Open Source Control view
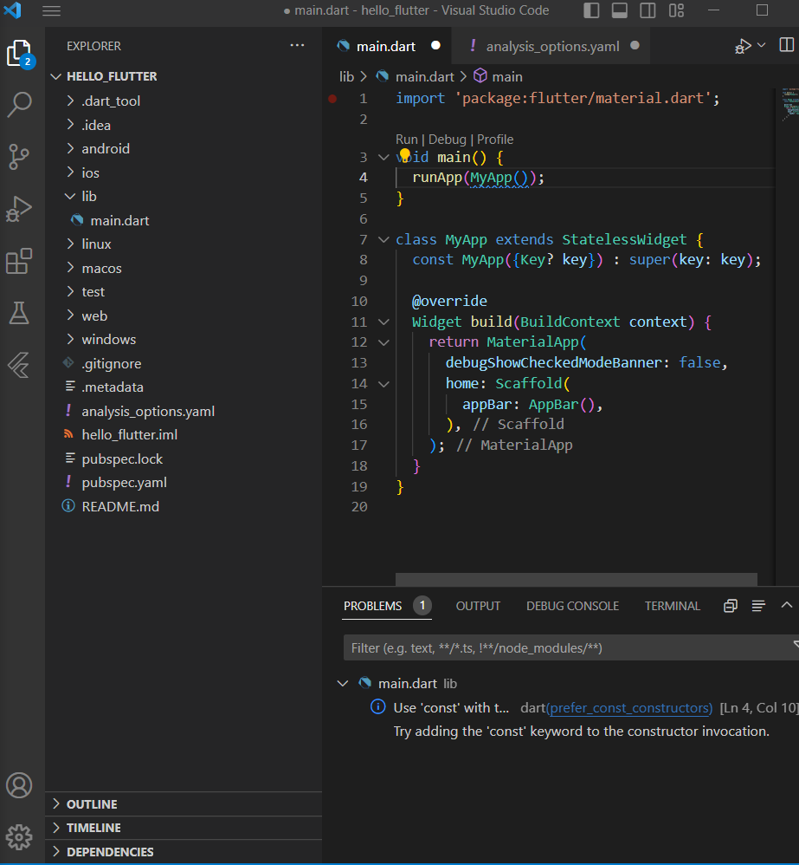Screen dimensions: 799x865 19,157
